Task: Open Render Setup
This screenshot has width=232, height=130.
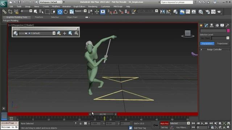Action: tap(208, 12)
